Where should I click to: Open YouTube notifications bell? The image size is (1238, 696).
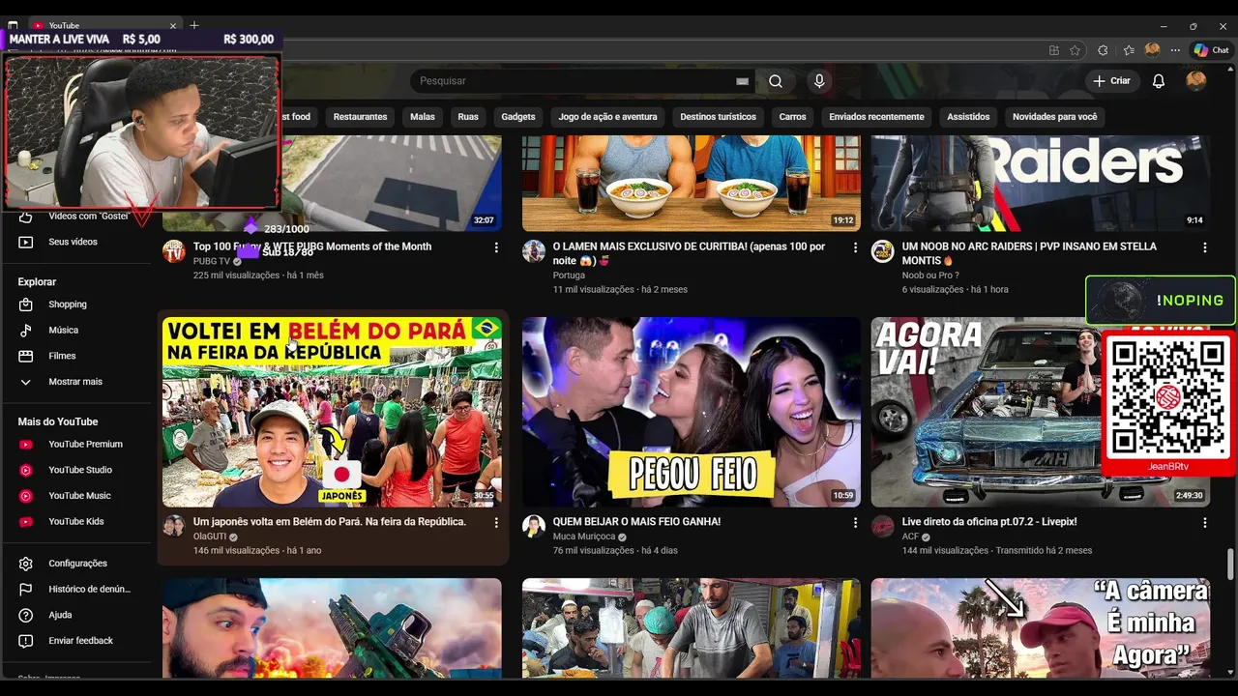1158,81
